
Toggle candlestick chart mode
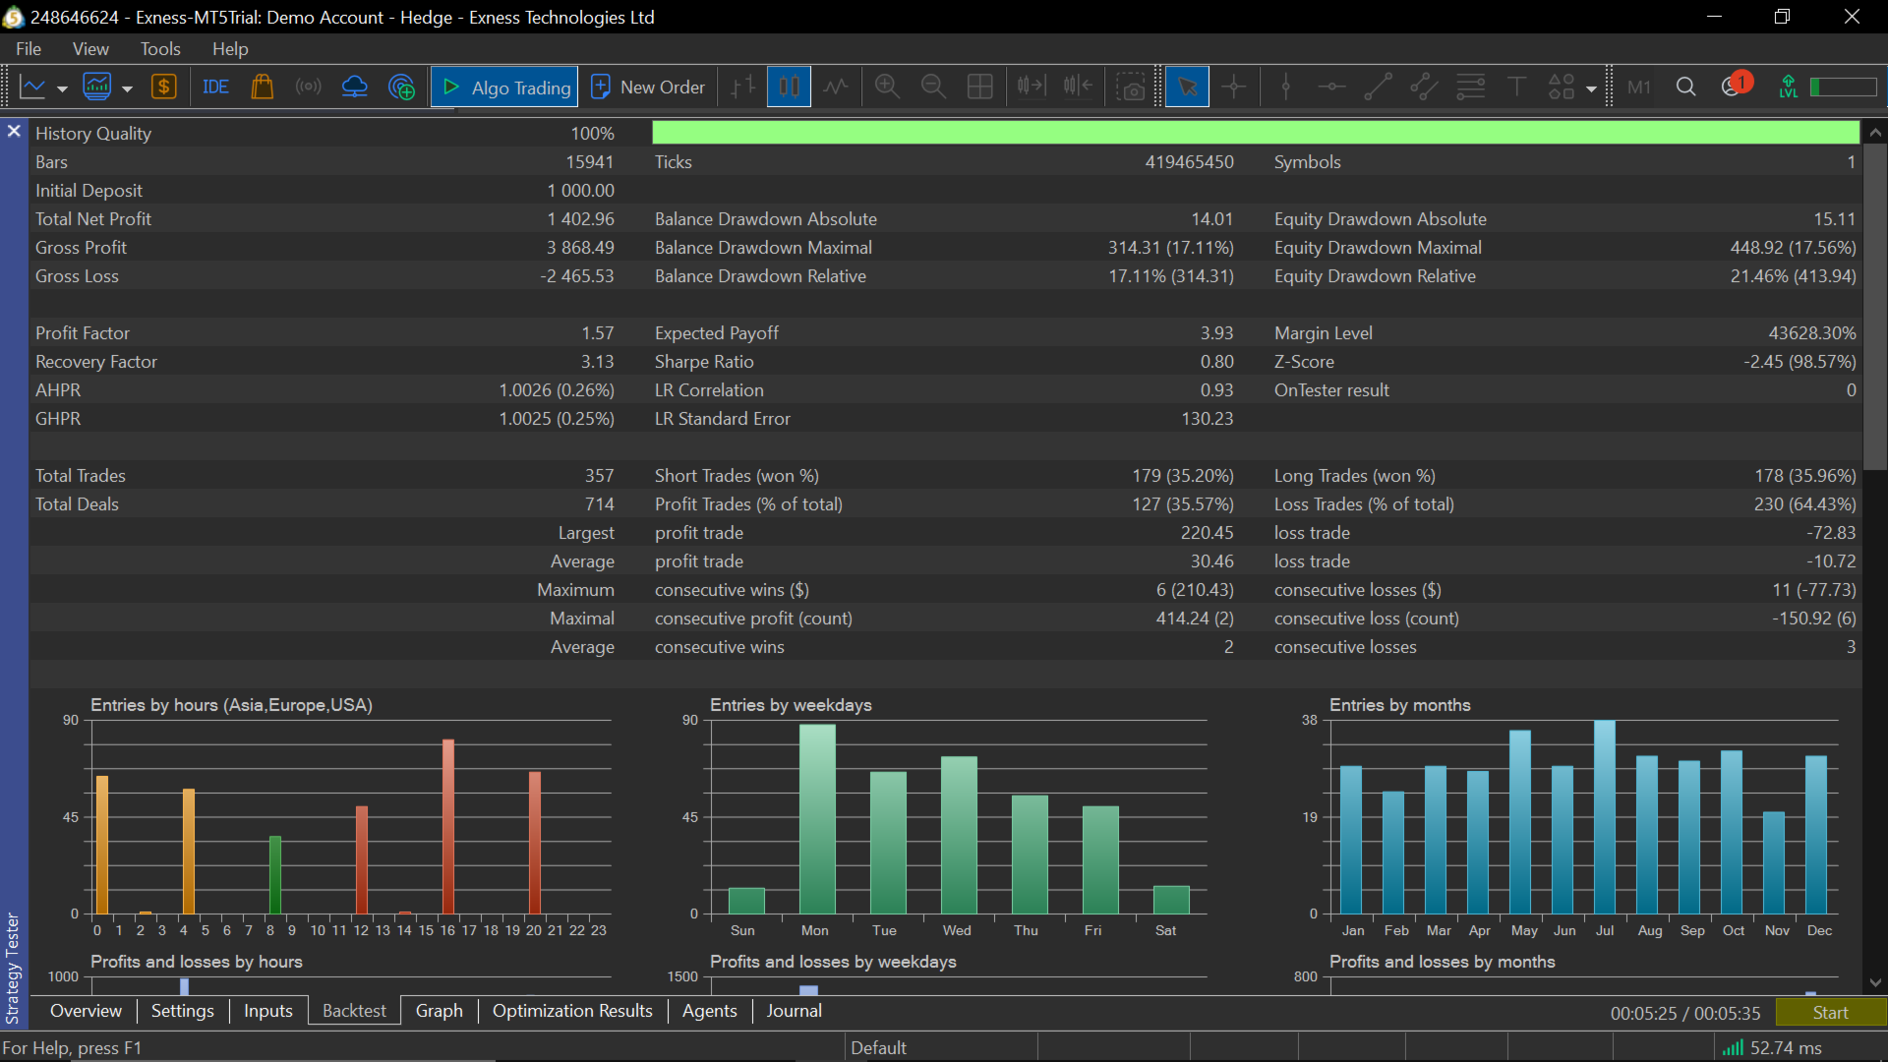click(x=789, y=88)
